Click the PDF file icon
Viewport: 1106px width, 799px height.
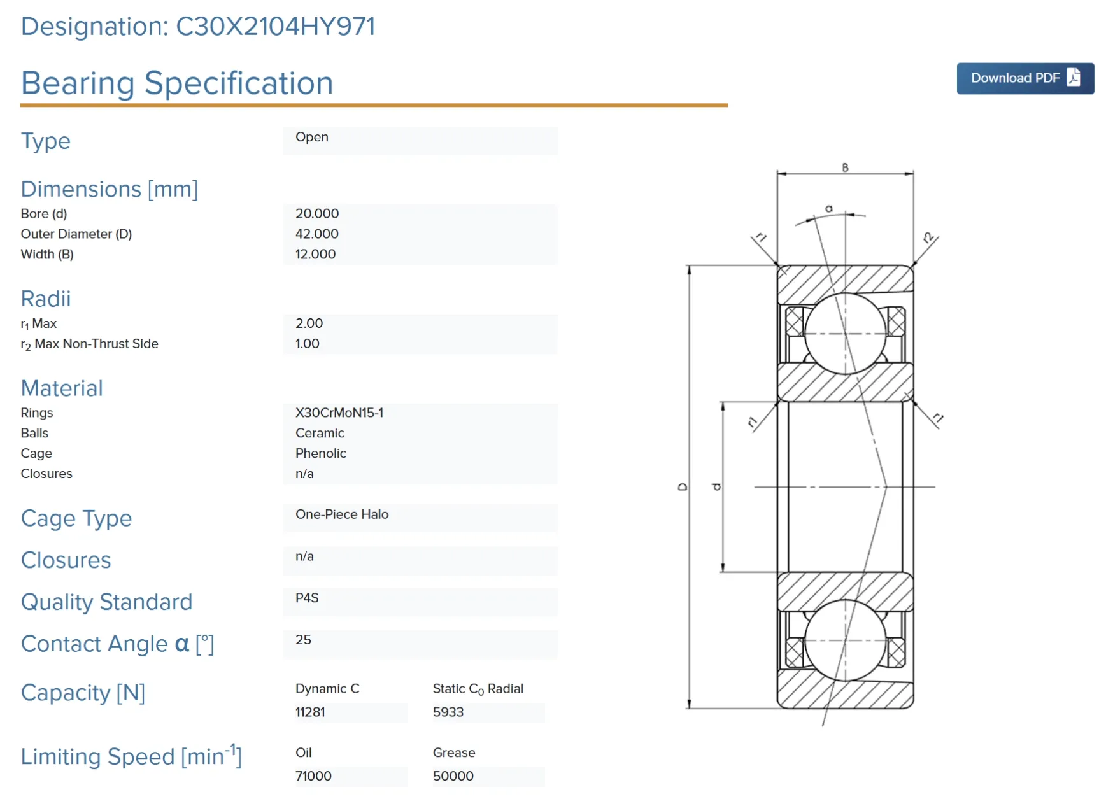pyautogui.click(x=1074, y=78)
